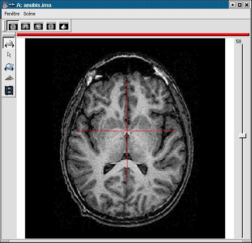Click the red referential color bar
The image size is (252, 243).
pyautogui.click(x=133, y=35)
